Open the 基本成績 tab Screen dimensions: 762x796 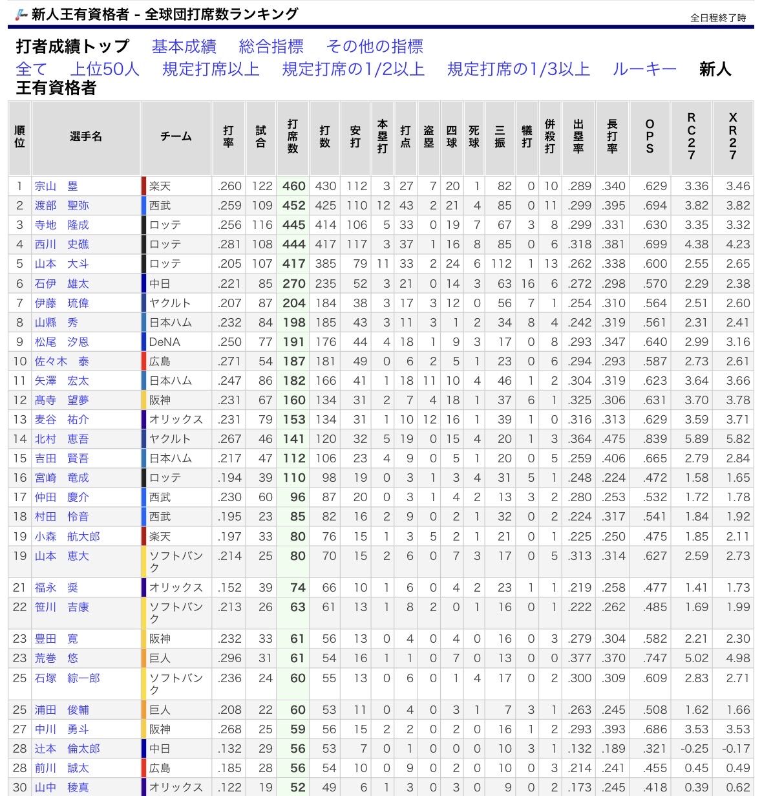tap(184, 47)
